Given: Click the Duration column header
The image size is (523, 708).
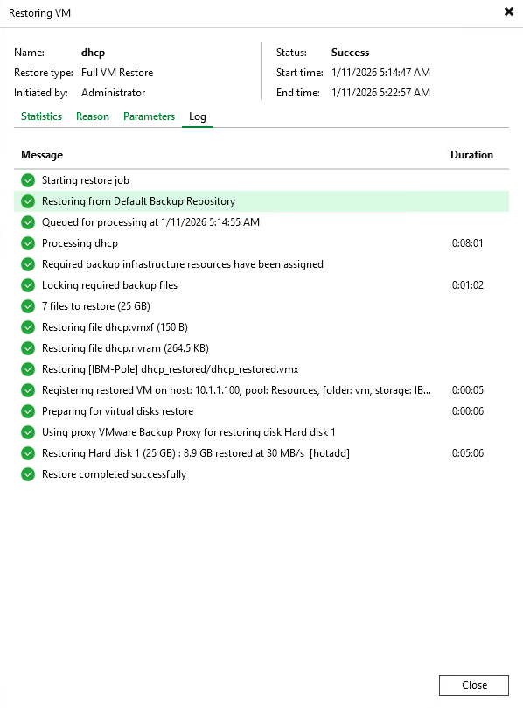Looking at the screenshot, I should click(x=472, y=155).
